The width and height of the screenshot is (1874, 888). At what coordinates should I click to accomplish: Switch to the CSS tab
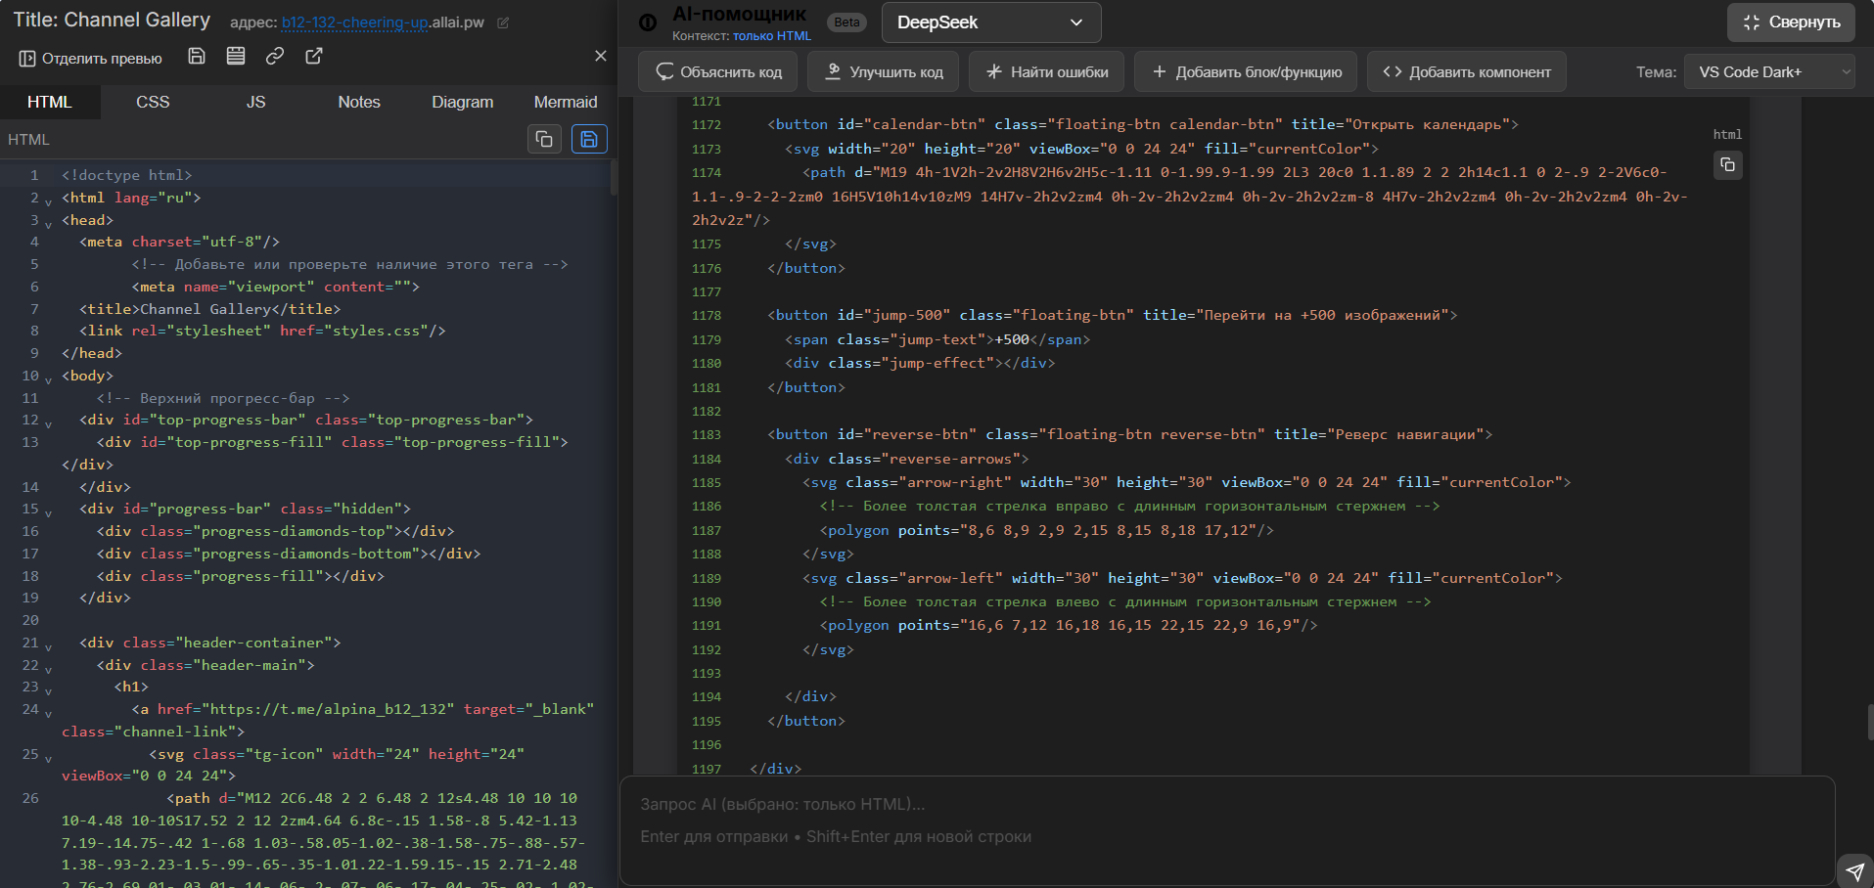point(153,102)
